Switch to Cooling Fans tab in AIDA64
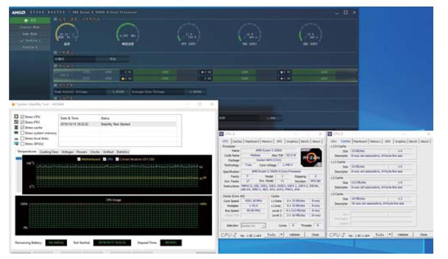This screenshot has height=259, width=448. tap(49, 152)
